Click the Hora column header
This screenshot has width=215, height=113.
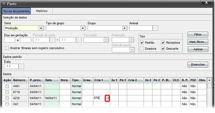[65, 80]
